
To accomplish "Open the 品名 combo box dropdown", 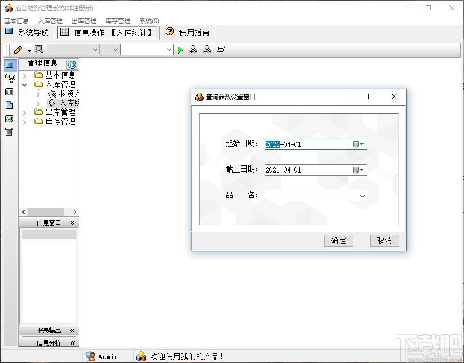I will click(x=362, y=196).
